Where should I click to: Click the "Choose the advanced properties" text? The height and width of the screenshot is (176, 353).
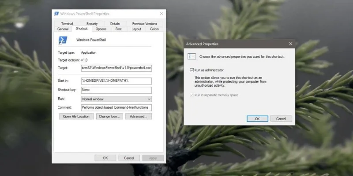tap(242, 57)
